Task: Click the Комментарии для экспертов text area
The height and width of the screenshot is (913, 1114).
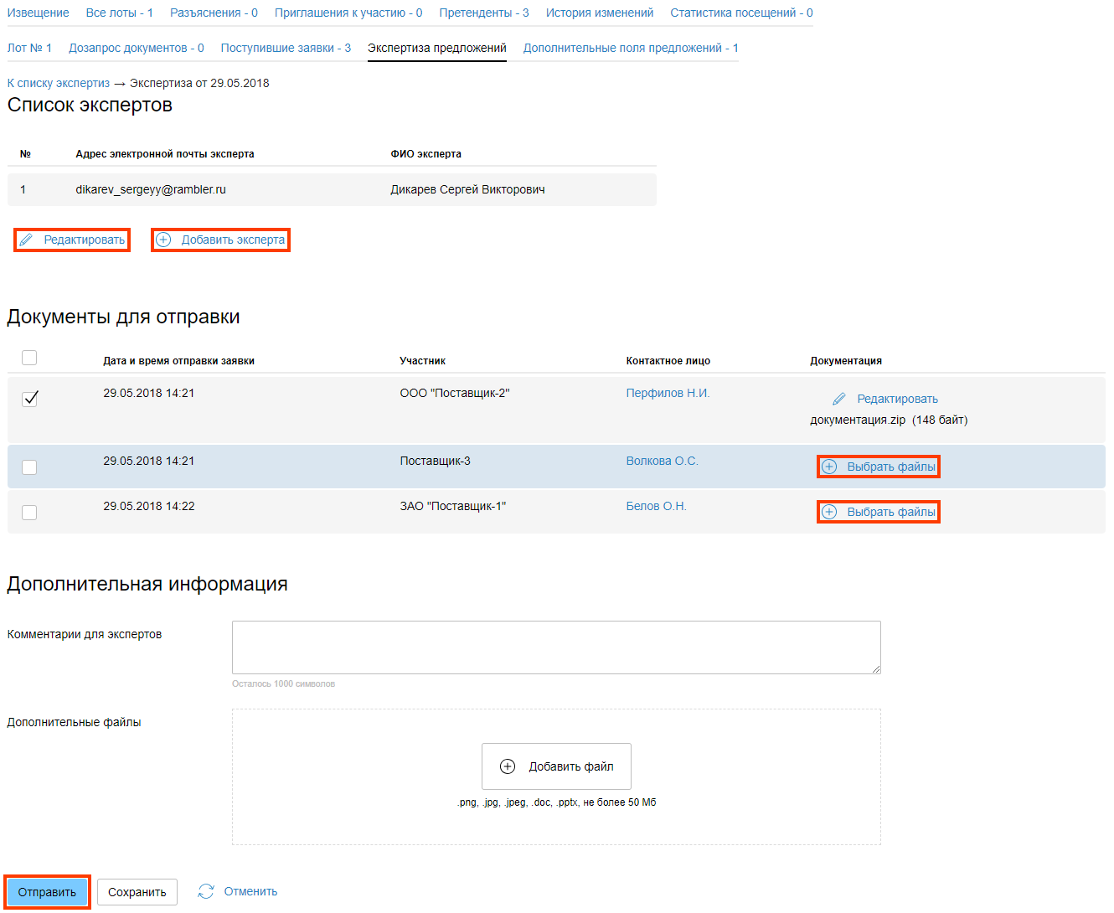Action: click(556, 647)
